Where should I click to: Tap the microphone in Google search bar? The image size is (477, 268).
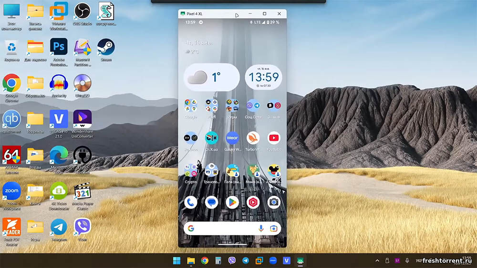[261, 228]
